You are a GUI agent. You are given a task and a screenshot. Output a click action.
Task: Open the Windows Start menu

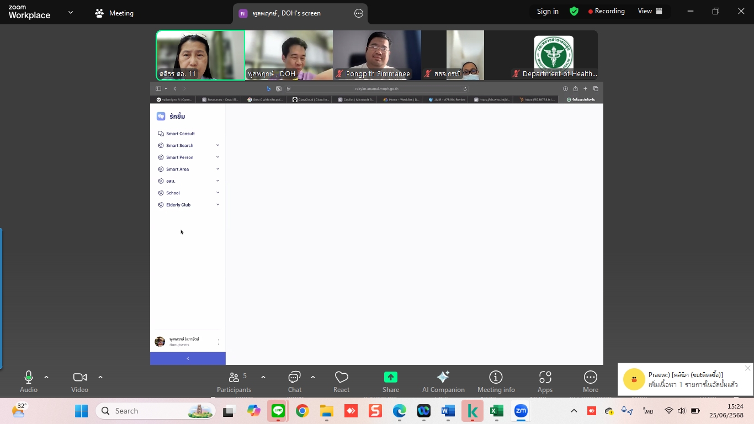81,411
